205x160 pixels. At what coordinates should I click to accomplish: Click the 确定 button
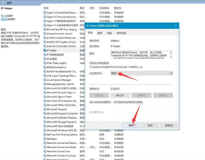(x=131, y=125)
